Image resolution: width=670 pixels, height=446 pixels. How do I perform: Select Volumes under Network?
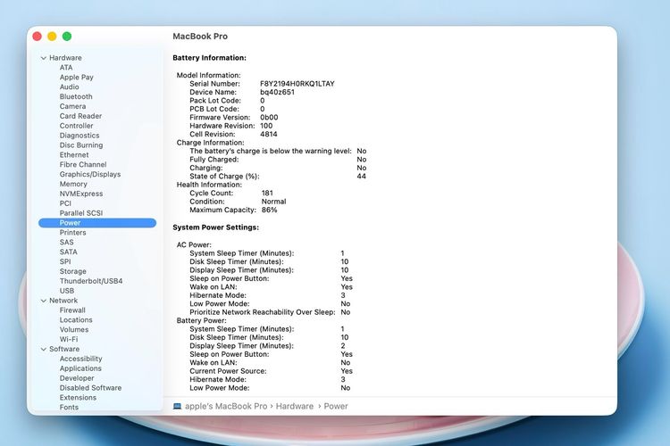click(74, 330)
